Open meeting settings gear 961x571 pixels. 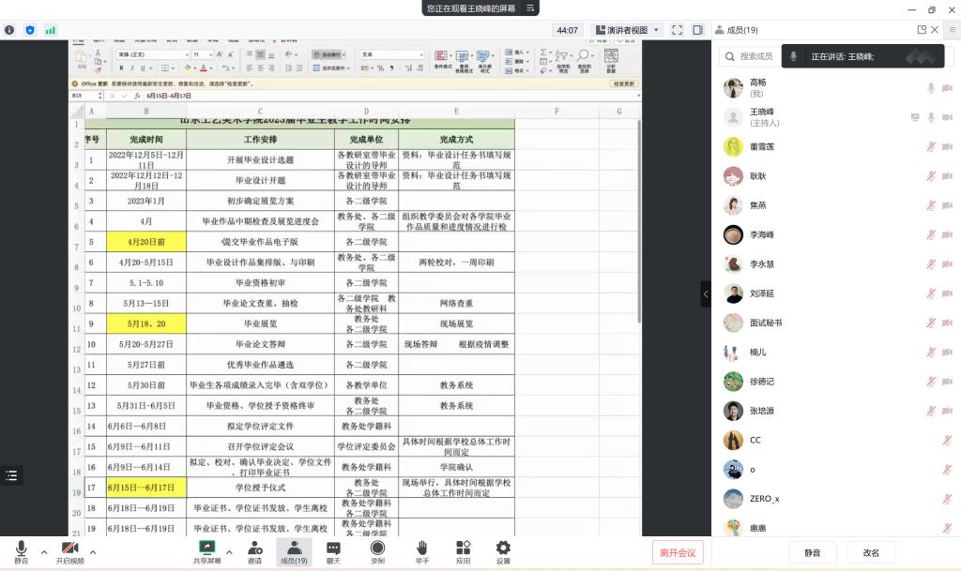503,552
